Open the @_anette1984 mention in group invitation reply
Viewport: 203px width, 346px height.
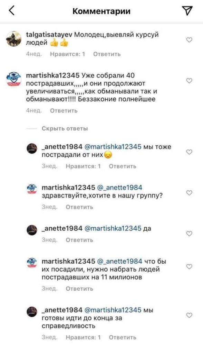tap(119, 188)
